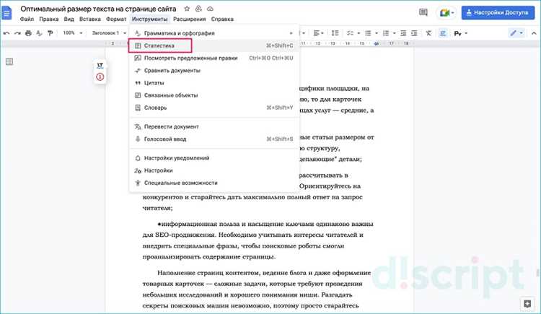Open the Формат menu
This screenshot has width=541, height=314.
click(x=116, y=19)
